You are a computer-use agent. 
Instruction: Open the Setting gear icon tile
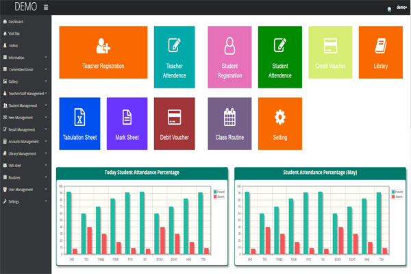[280, 117]
